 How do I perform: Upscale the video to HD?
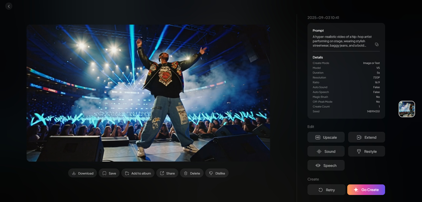326,137
